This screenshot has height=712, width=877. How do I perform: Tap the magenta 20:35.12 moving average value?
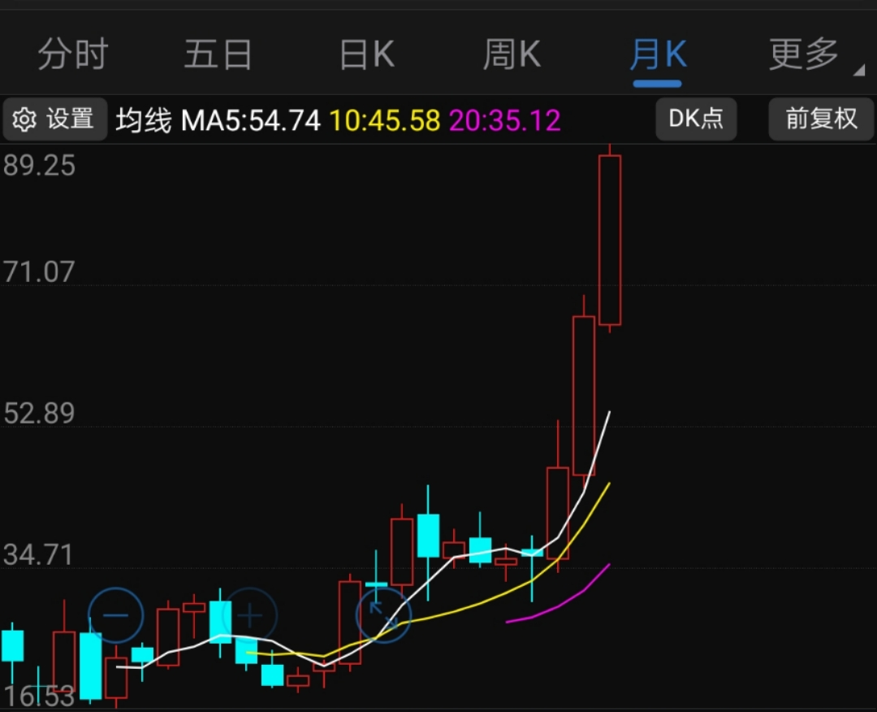pos(505,121)
